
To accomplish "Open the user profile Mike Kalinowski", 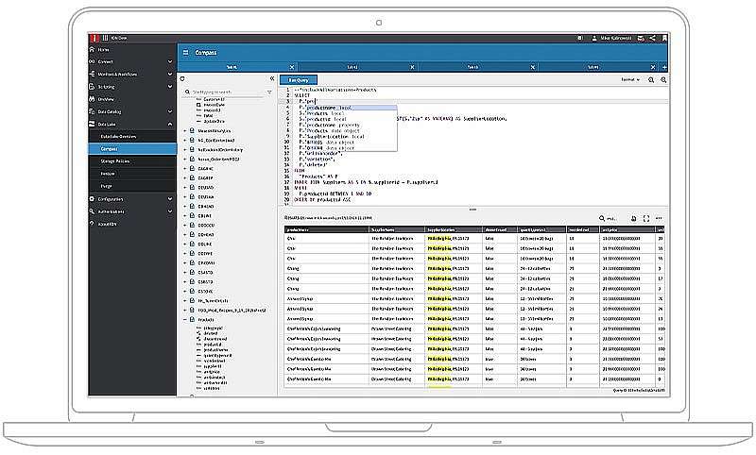I will point(611,38).
